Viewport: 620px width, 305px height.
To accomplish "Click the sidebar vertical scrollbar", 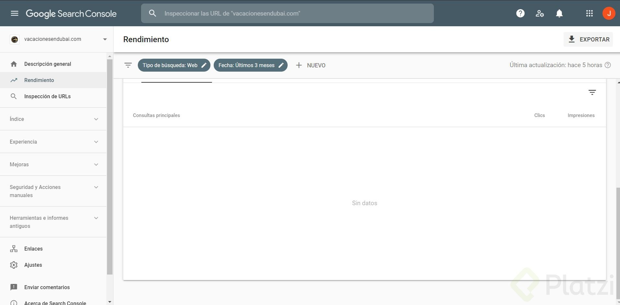I will pyautogui.click(x=110, y=167).
